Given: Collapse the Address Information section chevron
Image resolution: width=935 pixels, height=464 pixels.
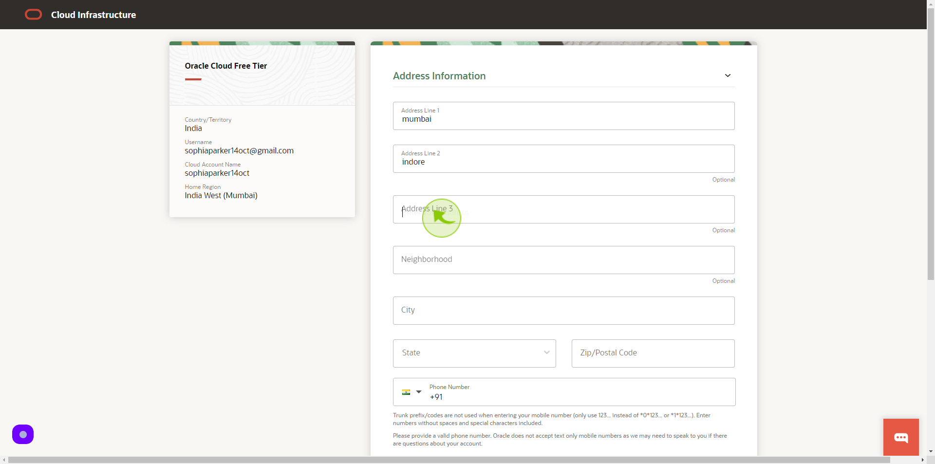Looking at the screenshot, I should [x=728, y=75].
